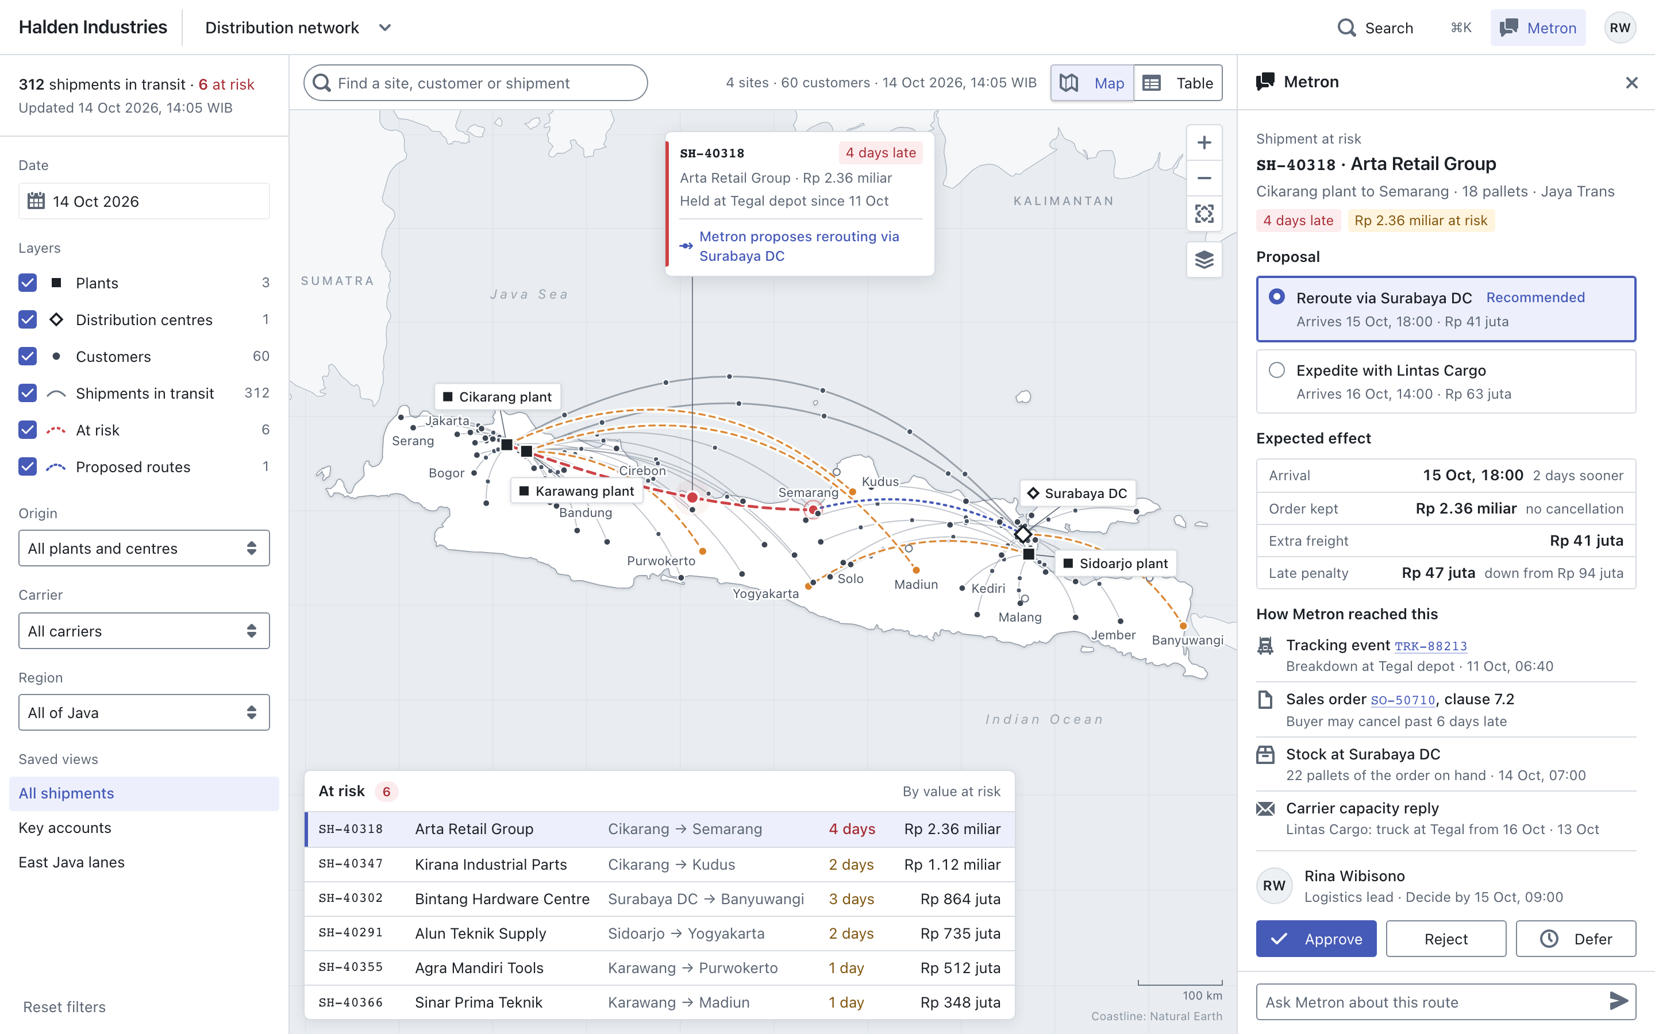Screen dimensions: 1655x1034
Task: Open sales order SO-50710 link
Action: point(1403,700)
